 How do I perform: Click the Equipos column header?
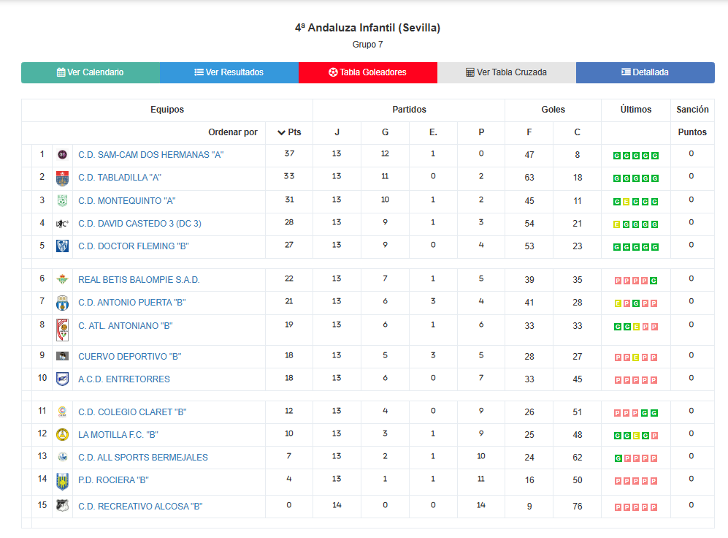(167, 110)
